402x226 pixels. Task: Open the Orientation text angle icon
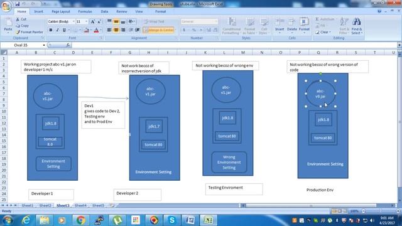coord(131,21)
